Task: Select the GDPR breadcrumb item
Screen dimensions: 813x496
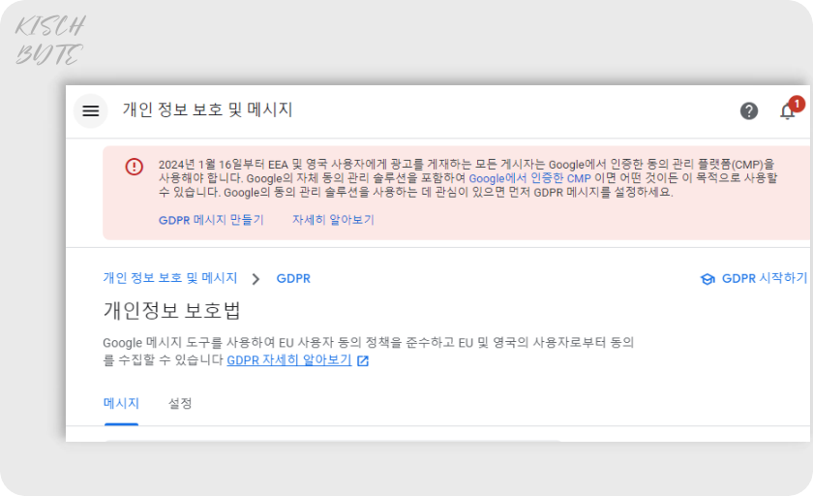Action: (x=293, y=279)
